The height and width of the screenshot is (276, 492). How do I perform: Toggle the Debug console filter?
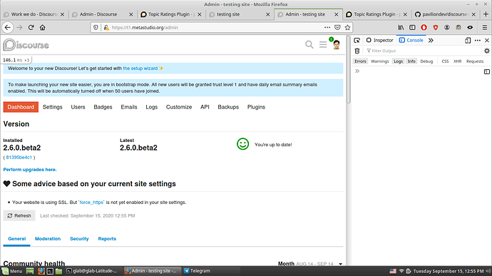[426, 61]
